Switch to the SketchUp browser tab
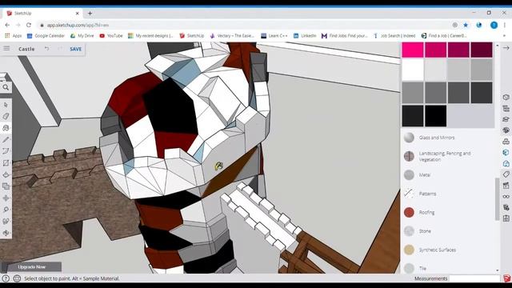 point(42,14)
